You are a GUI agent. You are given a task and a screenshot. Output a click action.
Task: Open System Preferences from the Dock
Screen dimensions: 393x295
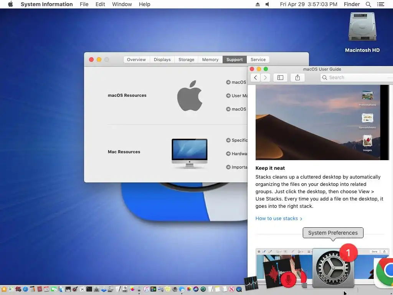pyautogui.click(x=333, y=268)
